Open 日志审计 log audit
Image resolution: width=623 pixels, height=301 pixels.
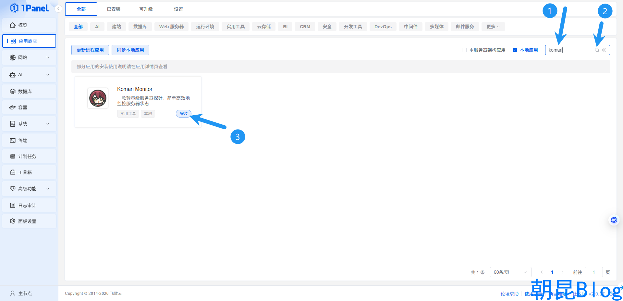point(29,205)
